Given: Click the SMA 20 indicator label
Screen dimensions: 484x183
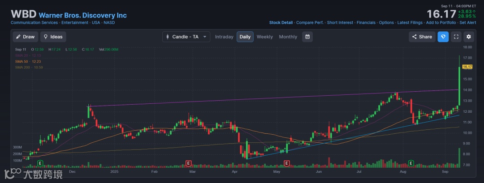Looking at the screenshot, I should coord(28,55).
